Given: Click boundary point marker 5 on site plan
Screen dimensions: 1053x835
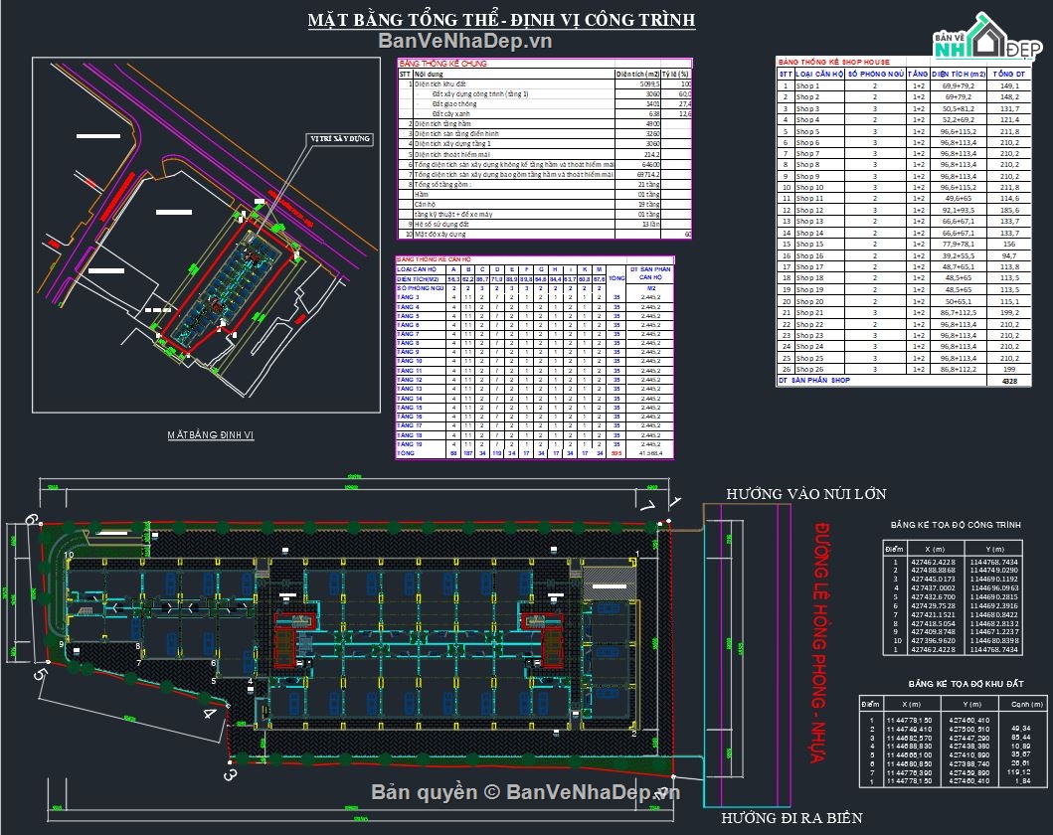Looking at the screenshot, I should [x=41, y=674].
